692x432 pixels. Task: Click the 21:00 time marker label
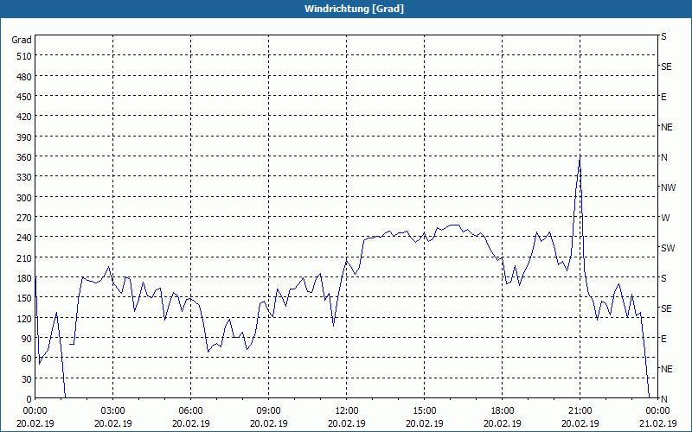[580, 411]
